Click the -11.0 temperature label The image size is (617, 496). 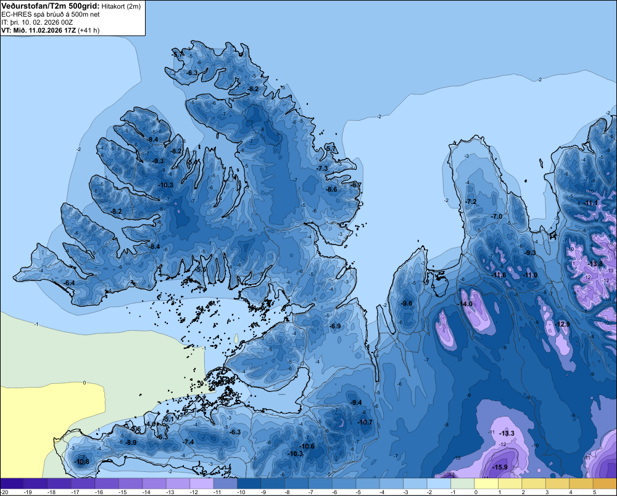click(x=529, y=275)
